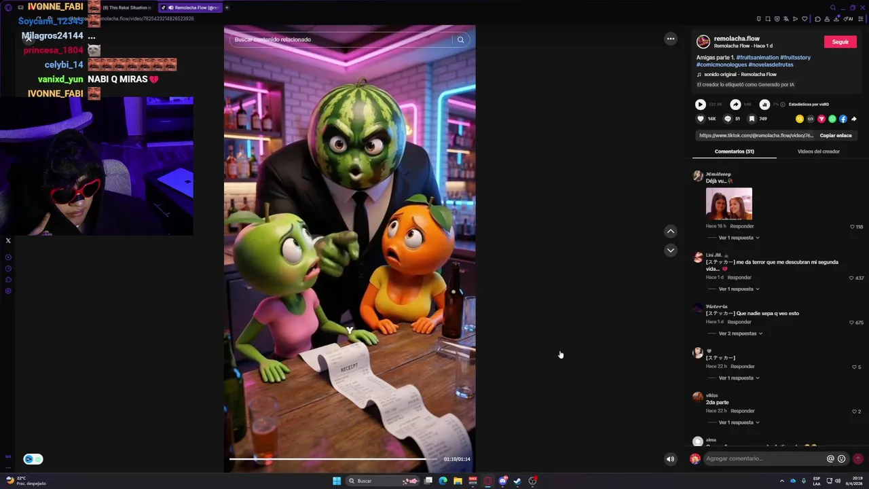Image resolution: width=869 pixels, height=489 pixels.
Task: Like the video with heart icon
Action: (x=701, y=119)
